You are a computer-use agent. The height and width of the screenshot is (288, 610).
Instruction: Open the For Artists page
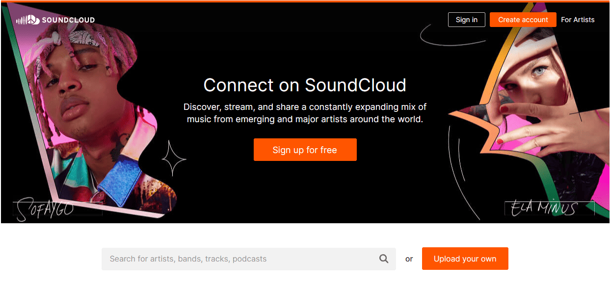(578, 20)
